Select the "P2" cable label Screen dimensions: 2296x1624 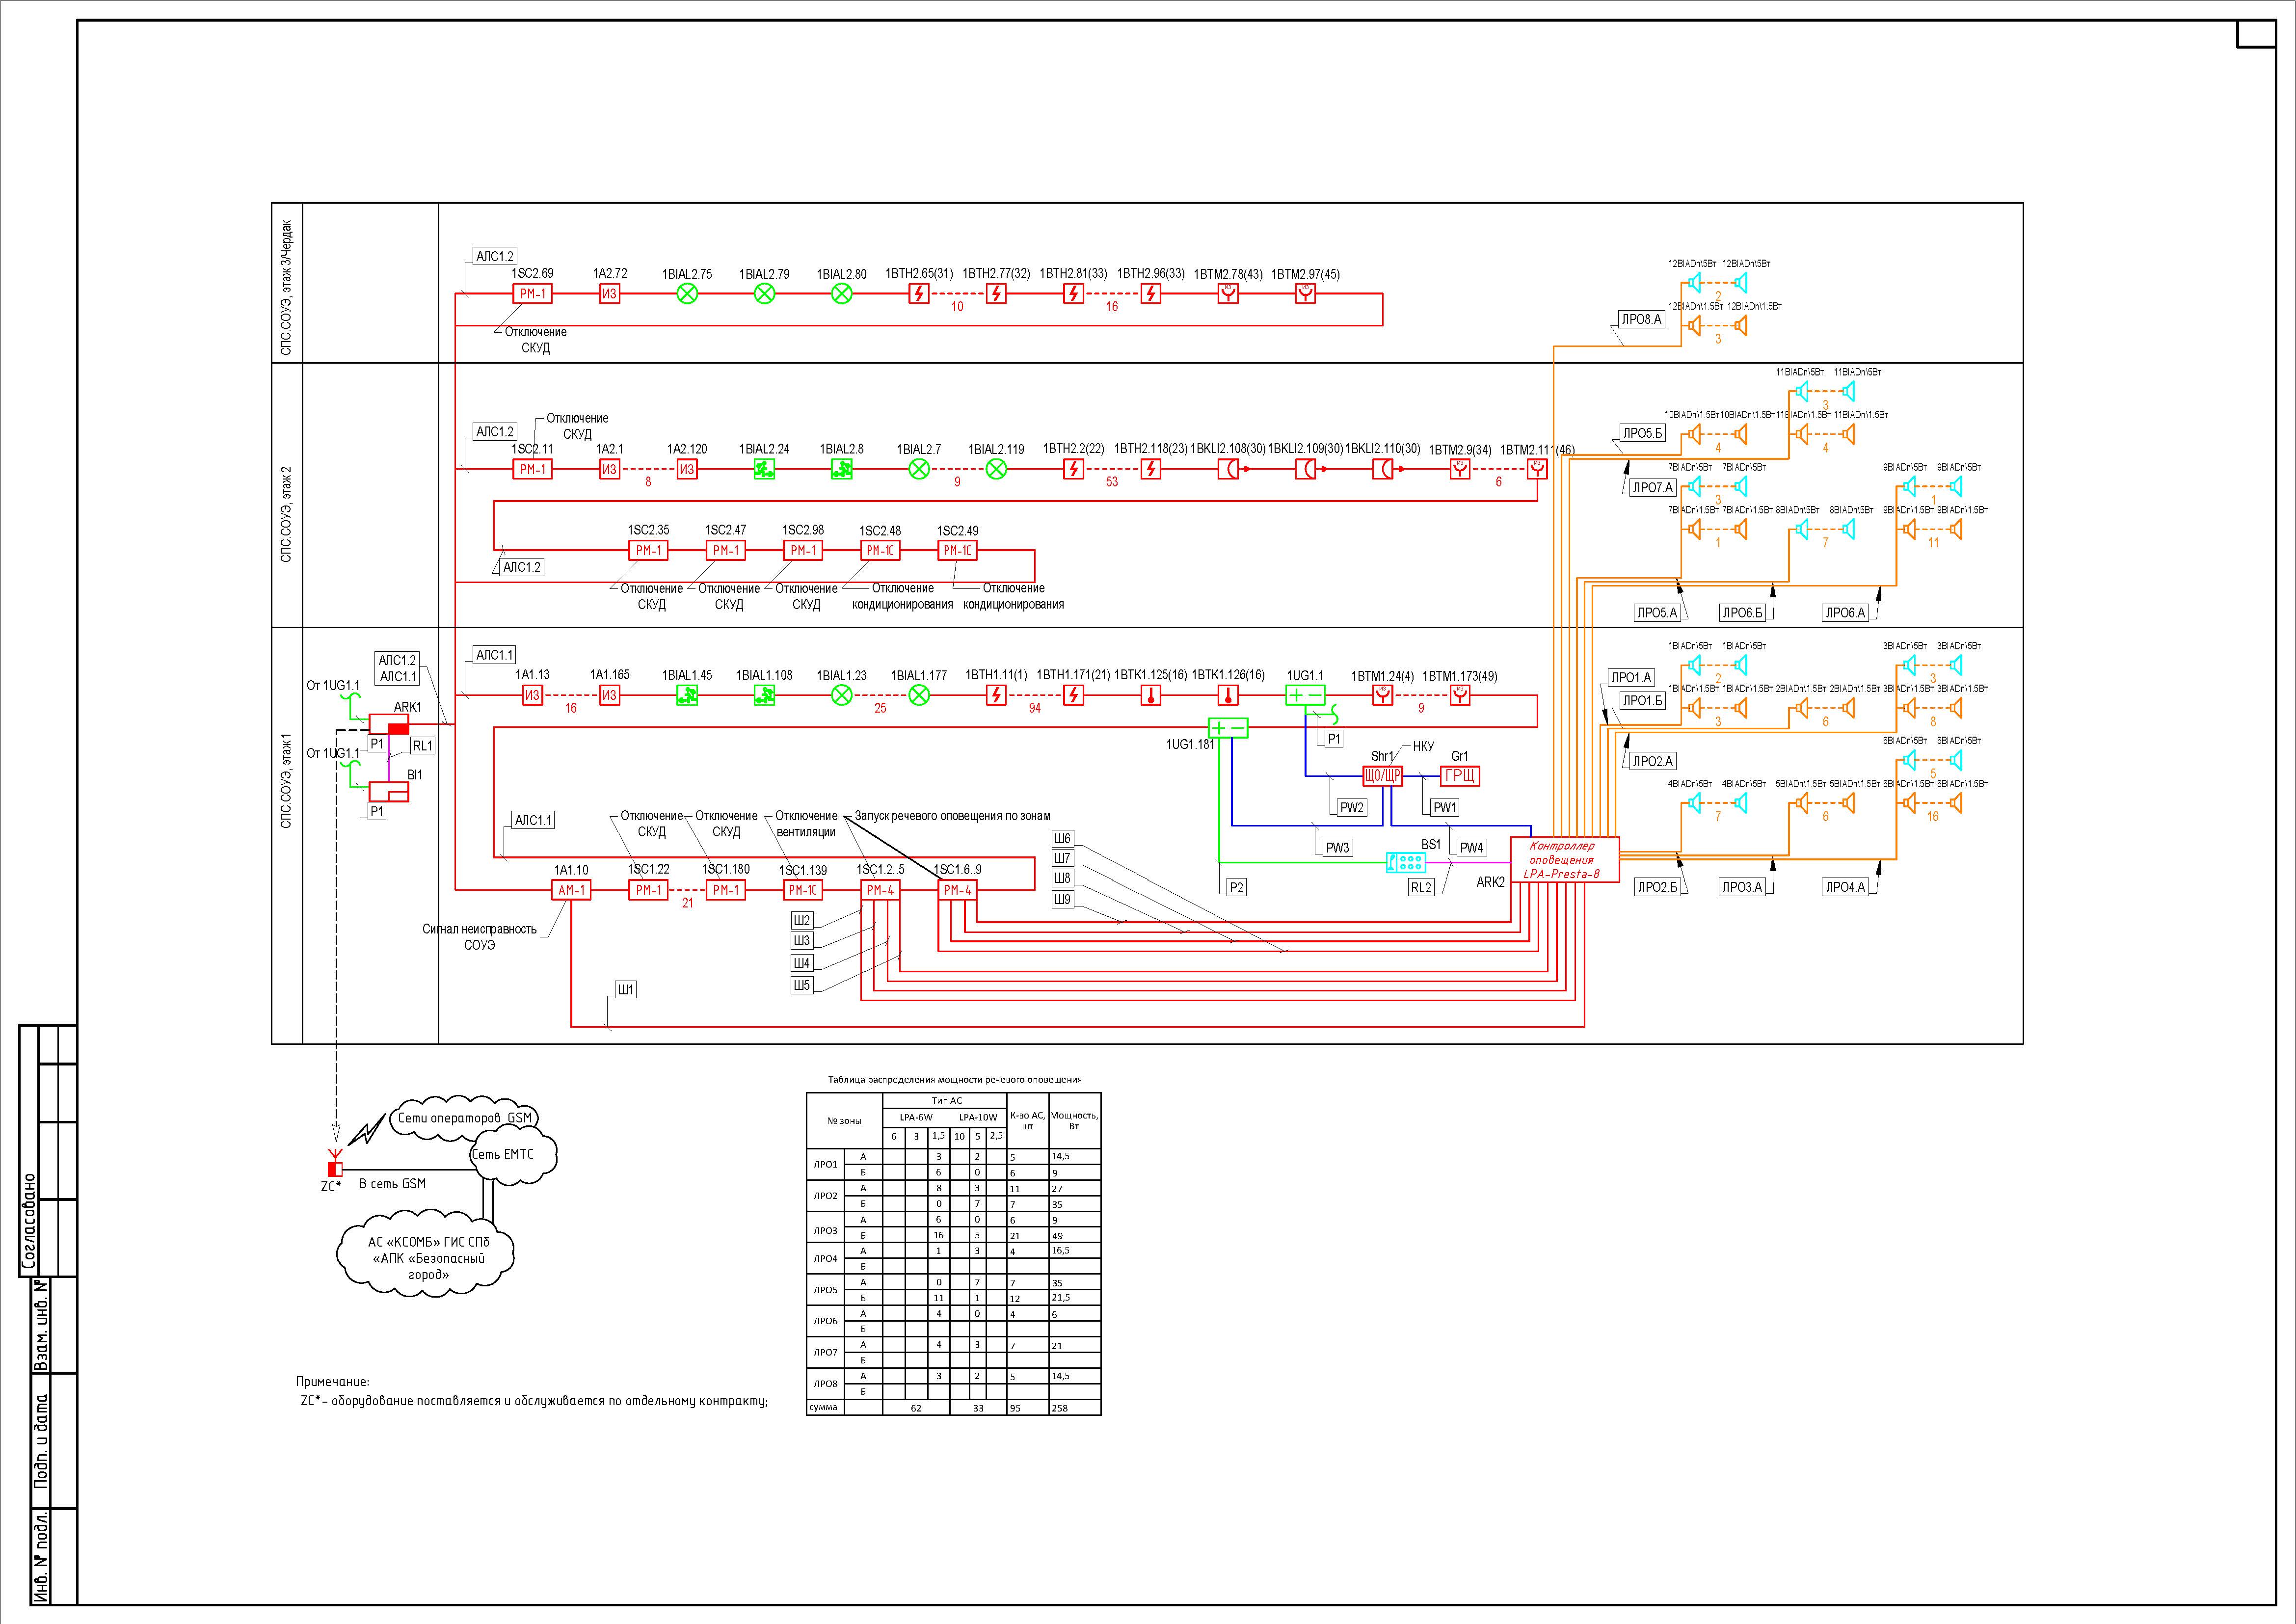click(1237, 888)
